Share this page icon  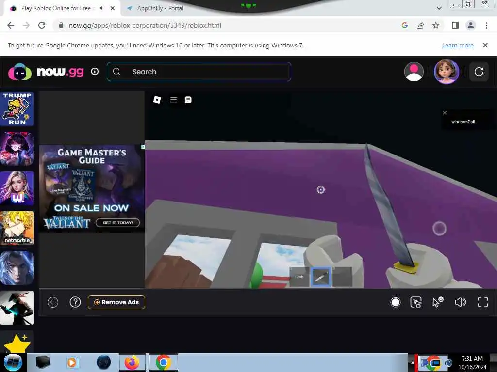[x=420, y=25]
